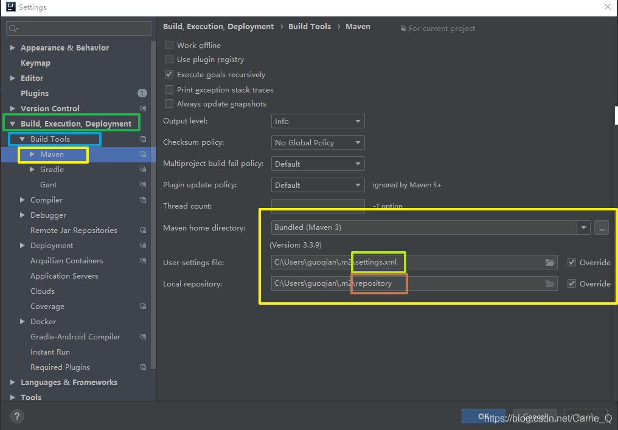Expand the Gradle subtree arrow
Screen dimensions: 618x430
32,170
